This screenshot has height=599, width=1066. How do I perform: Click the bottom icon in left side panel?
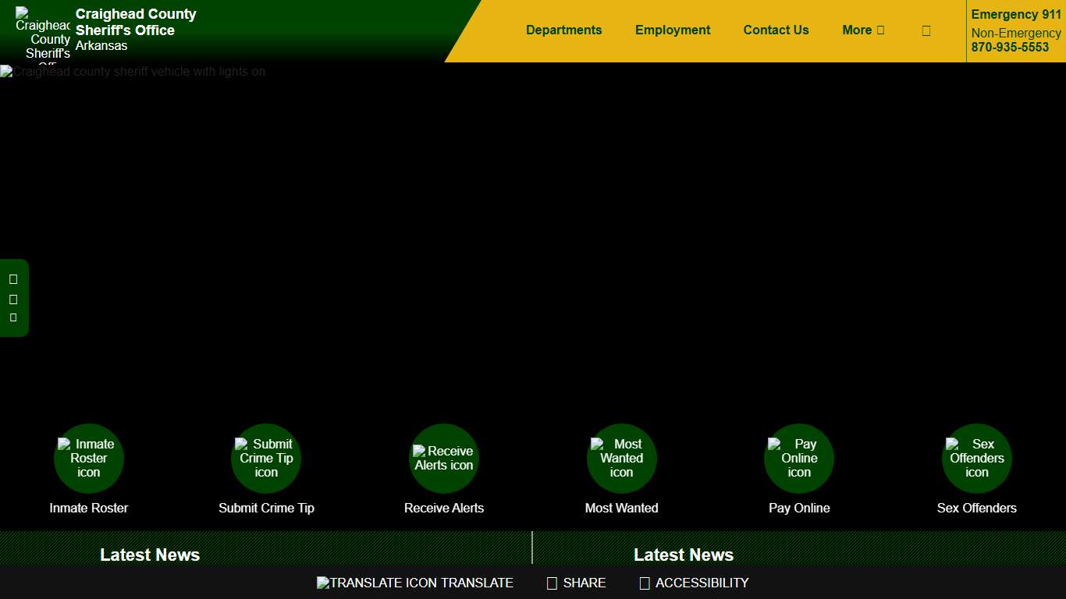(x=13, y=317)
